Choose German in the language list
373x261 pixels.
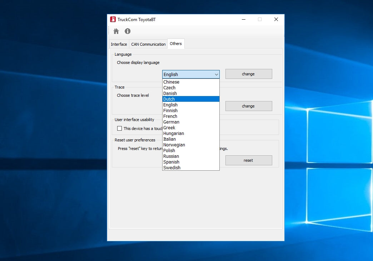pos(191,122)
